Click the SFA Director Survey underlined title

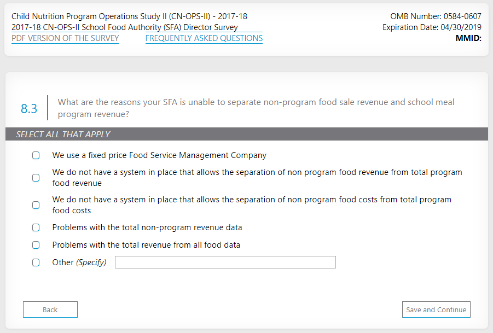coord(125,27)
